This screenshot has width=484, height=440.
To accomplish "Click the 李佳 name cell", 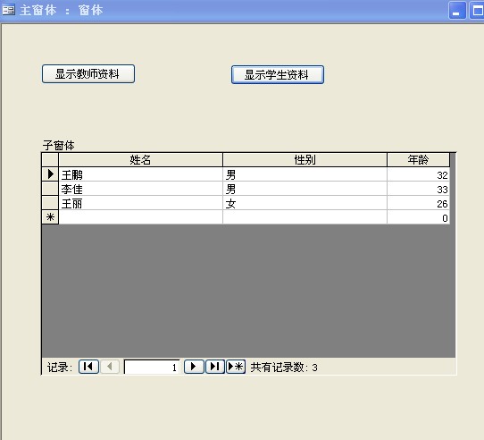I will 140,189.
